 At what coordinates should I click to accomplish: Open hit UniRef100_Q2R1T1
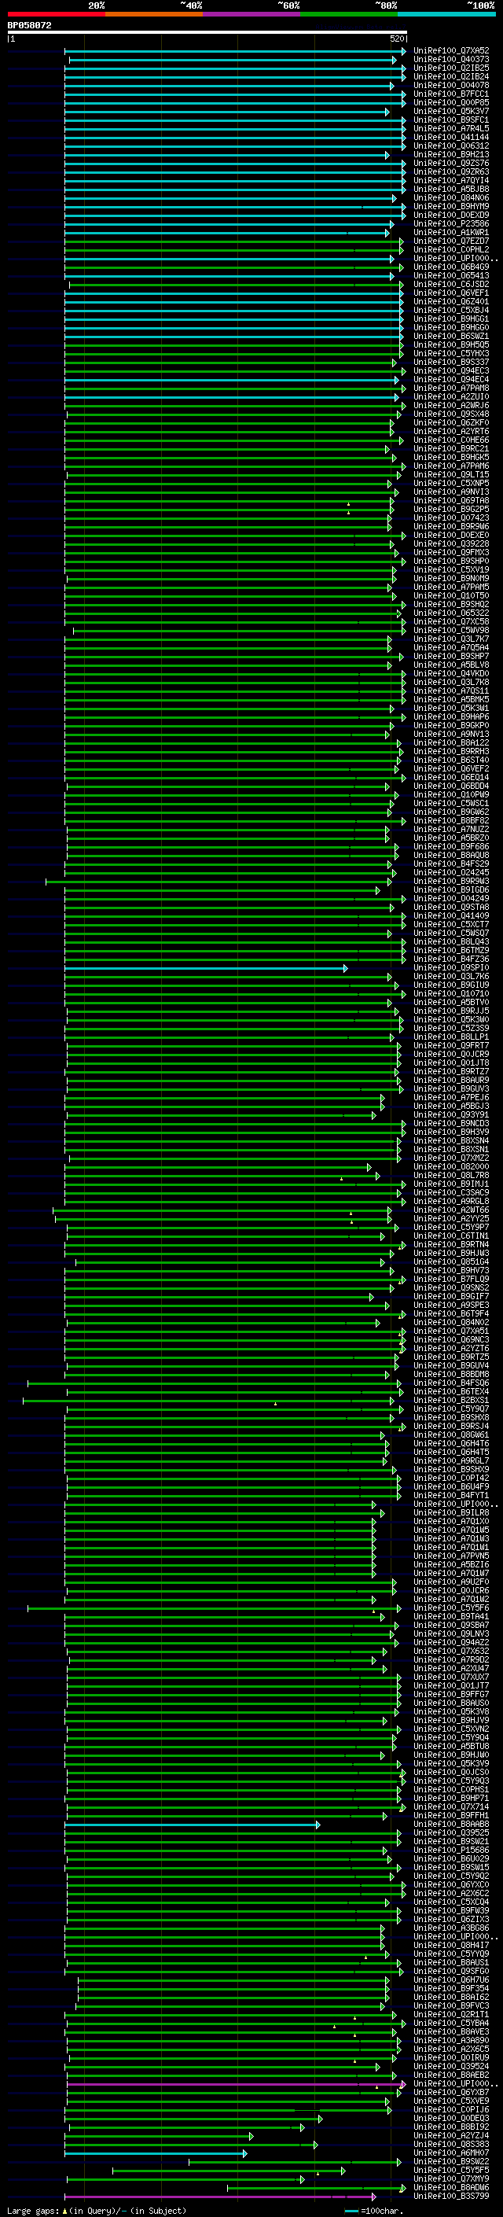[x=451, y=2014]
